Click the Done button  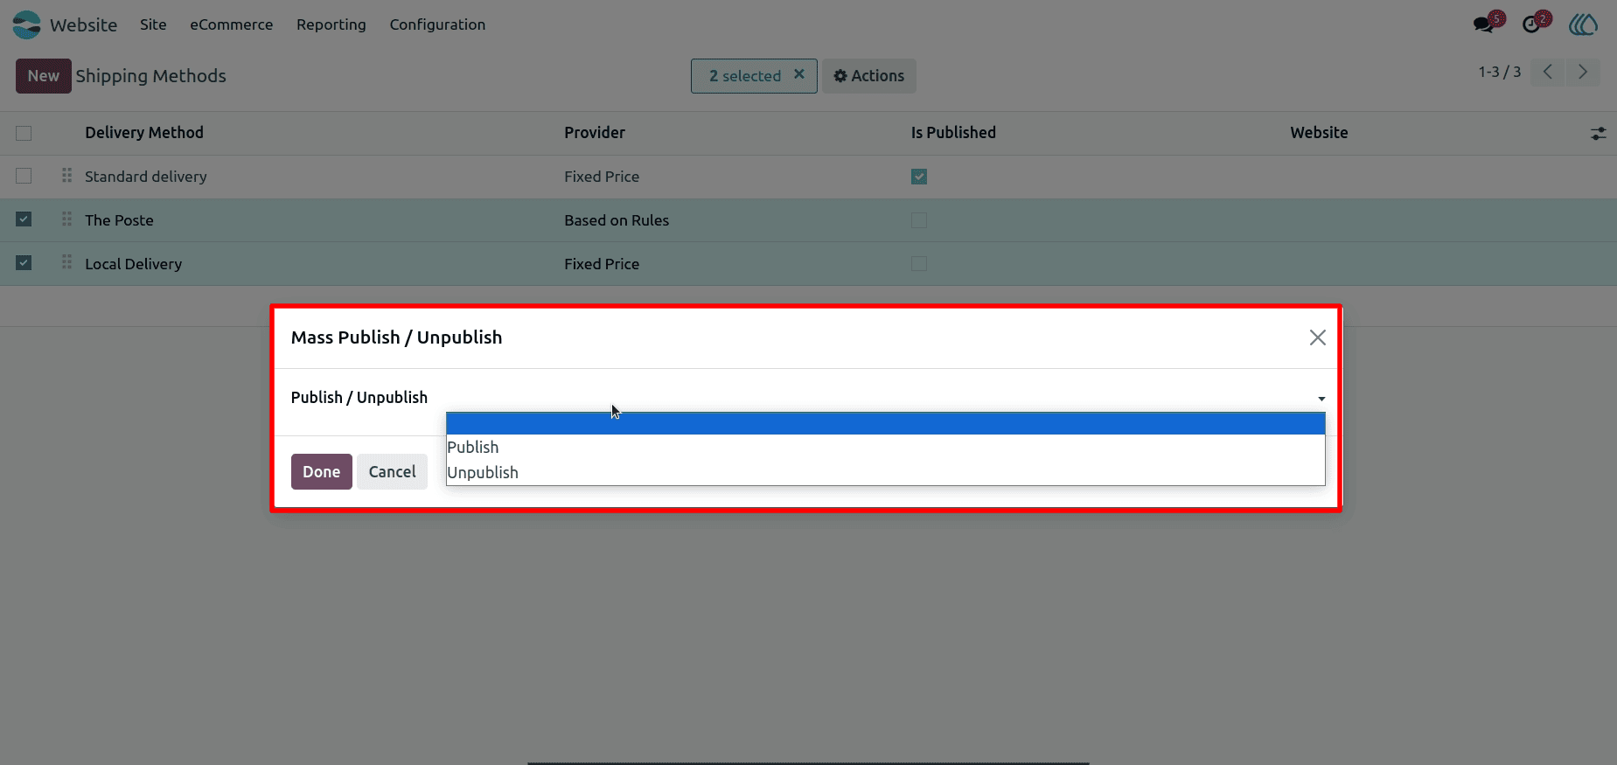(x=322, y=471)
